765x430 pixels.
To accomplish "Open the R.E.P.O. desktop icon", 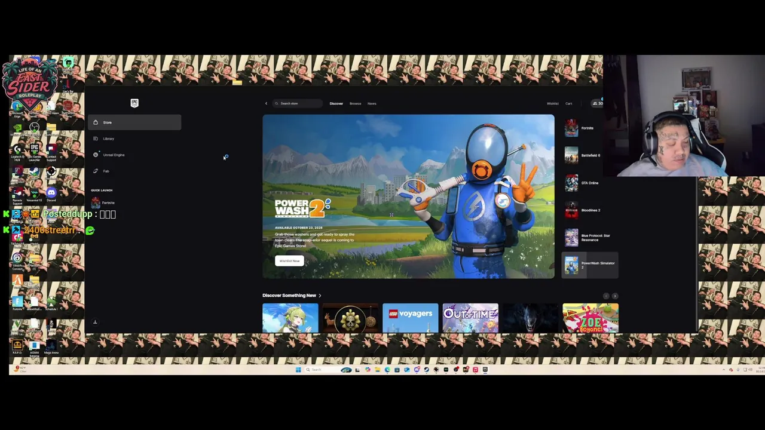I will click(x=17, y=347).
